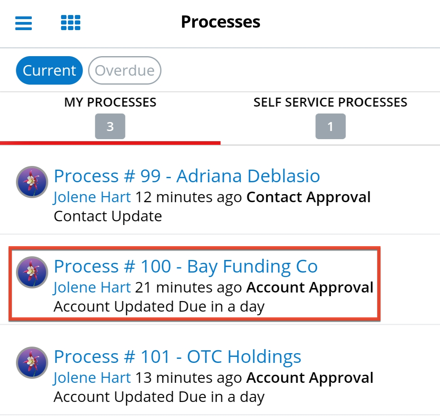Click Jolene Hart under Contact Approval
This screenshot has height=417, width=440.
(x=92, y=196)
